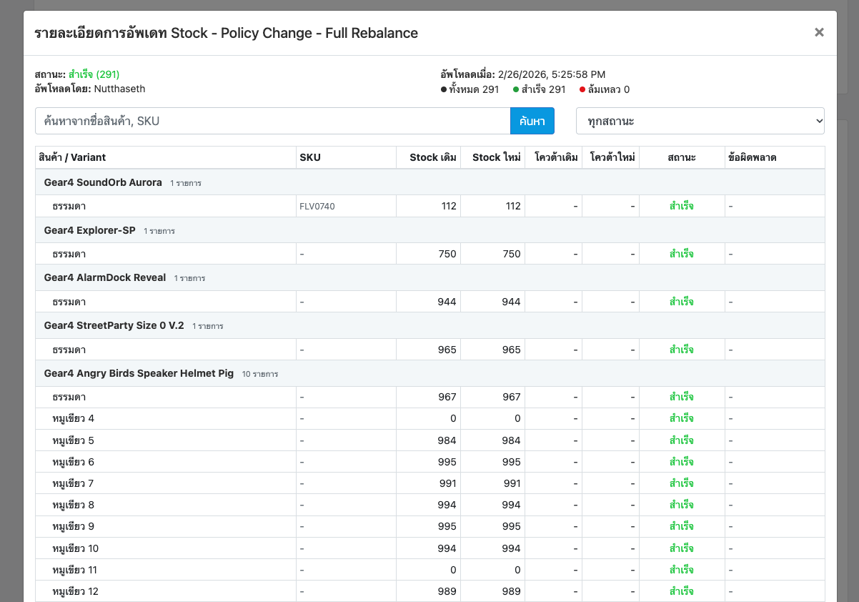Focus the product name or SKU search field
Screen dimensions: 859x602
tap(272, 121)
